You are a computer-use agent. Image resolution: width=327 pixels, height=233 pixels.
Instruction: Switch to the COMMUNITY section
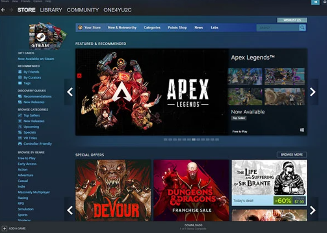83,10
